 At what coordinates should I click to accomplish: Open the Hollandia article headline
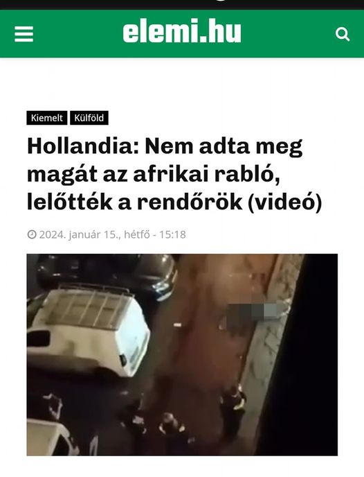[x=174, y=174]
